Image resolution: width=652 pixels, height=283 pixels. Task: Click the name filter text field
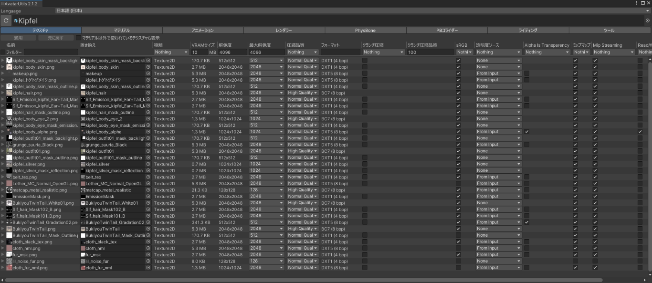coord(51,52)
